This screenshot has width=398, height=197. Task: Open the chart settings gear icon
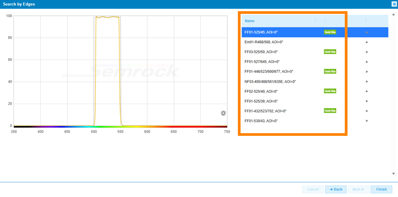(x=223, y=113)
